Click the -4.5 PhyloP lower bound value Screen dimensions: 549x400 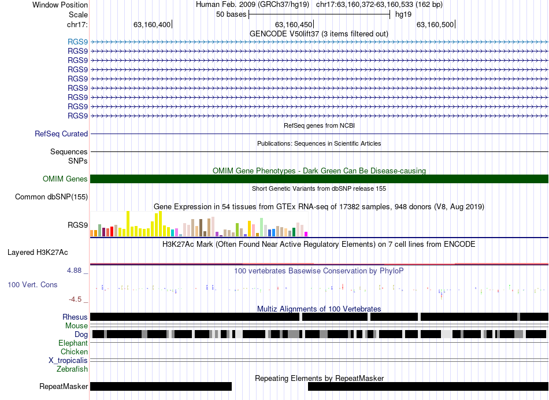(x=75, y=299)
